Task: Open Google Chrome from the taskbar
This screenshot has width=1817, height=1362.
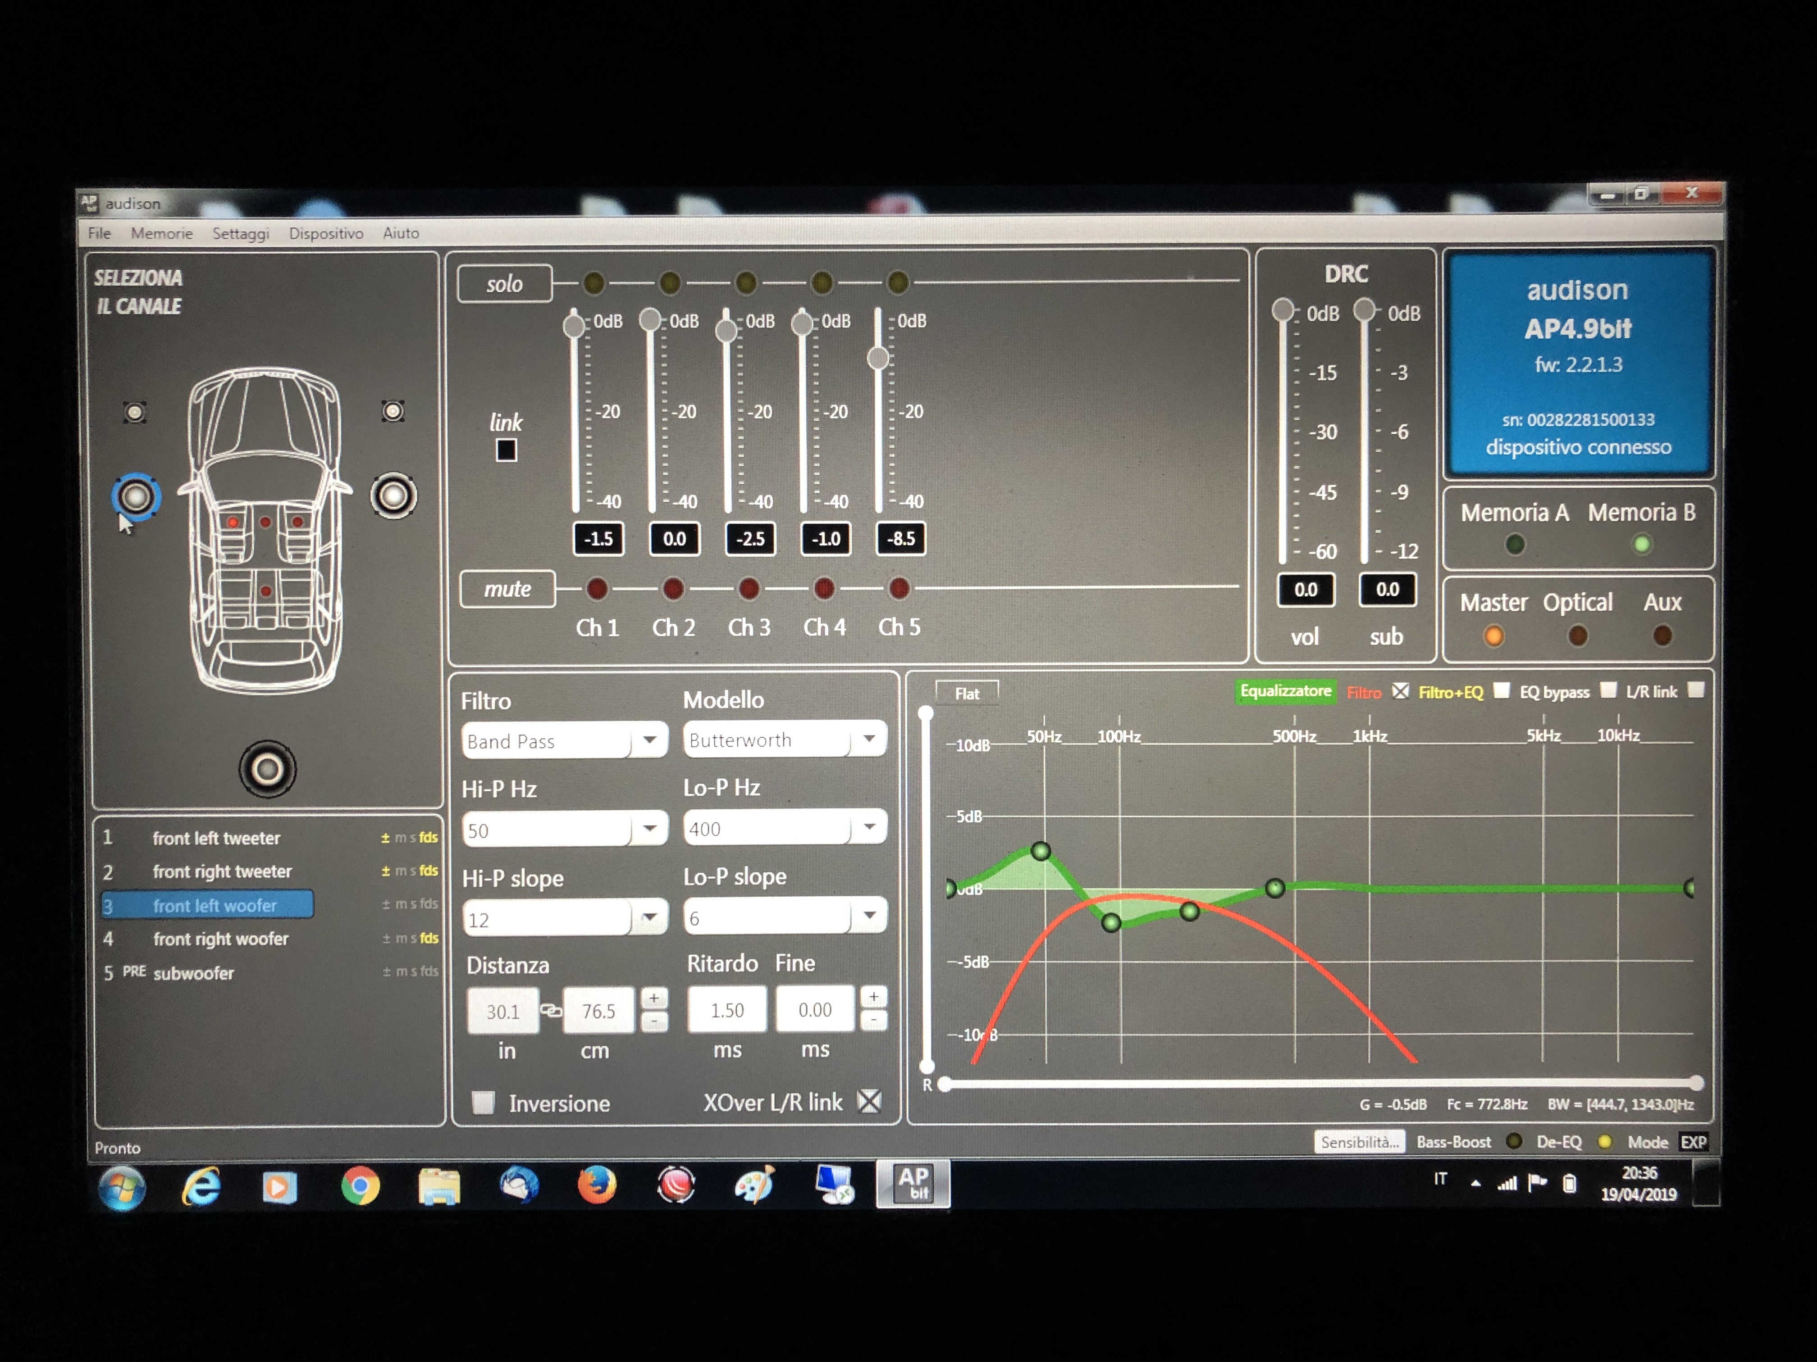Action: tap(360, 1185)
